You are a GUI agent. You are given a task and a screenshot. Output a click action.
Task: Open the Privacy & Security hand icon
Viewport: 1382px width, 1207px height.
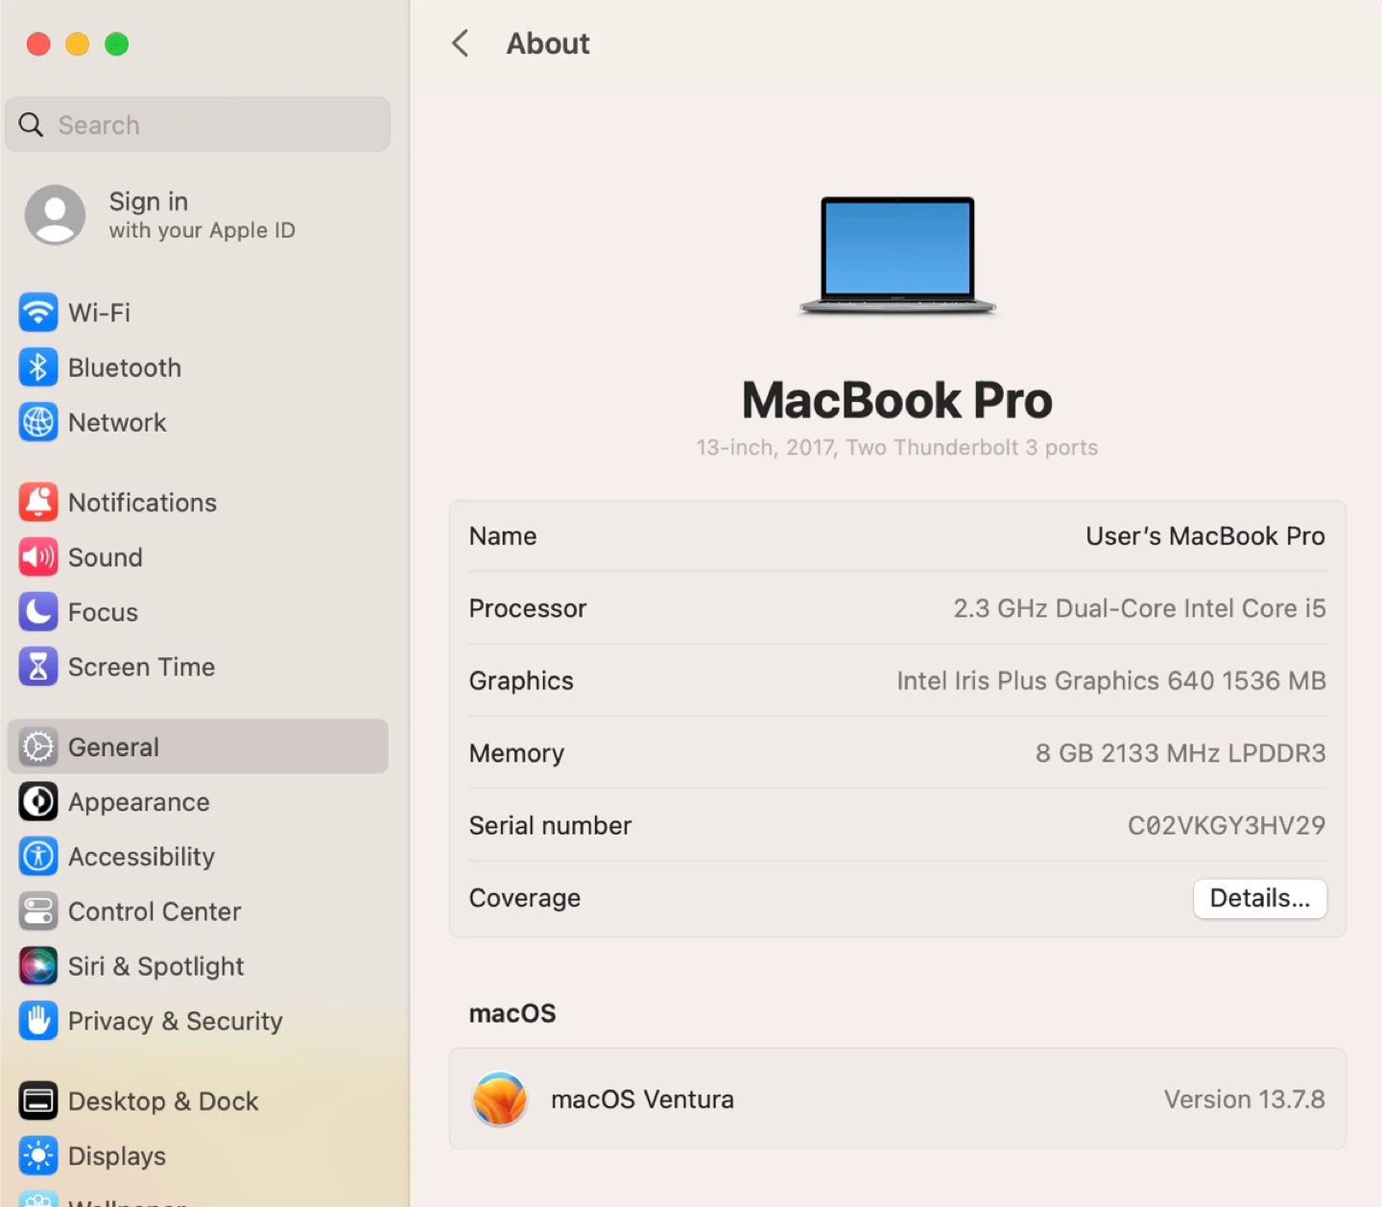coord(38,1021)
